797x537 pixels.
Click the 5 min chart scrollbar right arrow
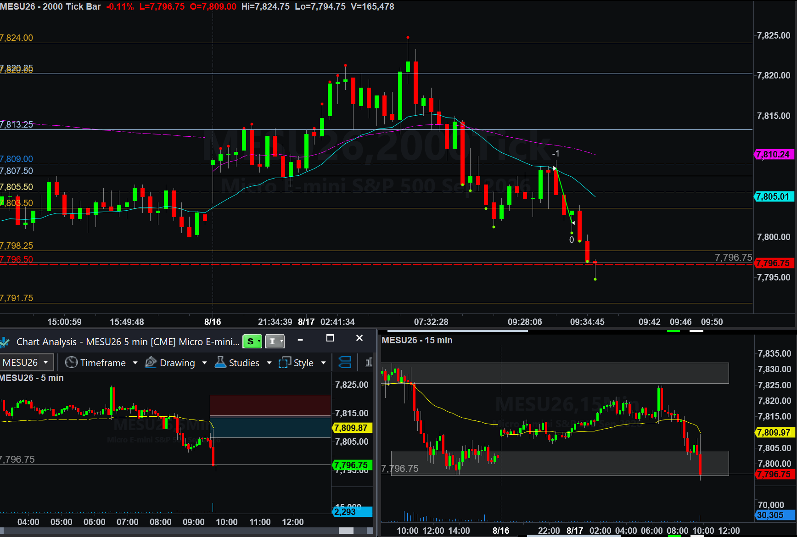370,531
